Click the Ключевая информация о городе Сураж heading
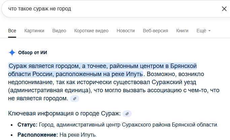Viewport: 230px width, 140px height. tap(64, 113)
